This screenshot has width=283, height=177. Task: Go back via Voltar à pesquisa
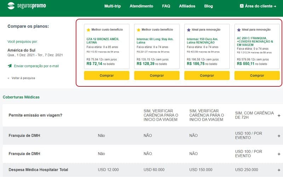point(21,78)
